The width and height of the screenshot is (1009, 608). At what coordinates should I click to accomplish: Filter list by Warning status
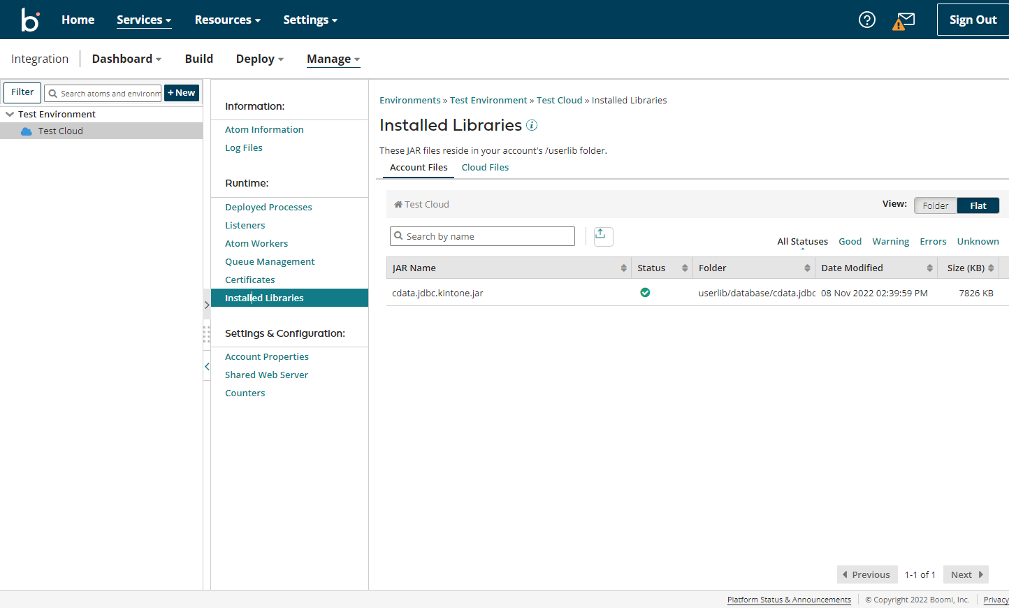(x=891, y=242)
